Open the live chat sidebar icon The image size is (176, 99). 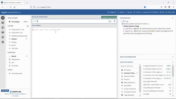tap(3, 42)
